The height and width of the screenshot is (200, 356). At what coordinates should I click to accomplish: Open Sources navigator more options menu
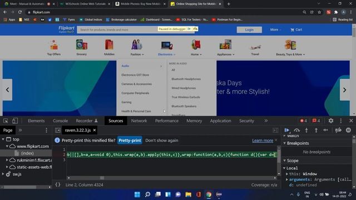point(46,130)
